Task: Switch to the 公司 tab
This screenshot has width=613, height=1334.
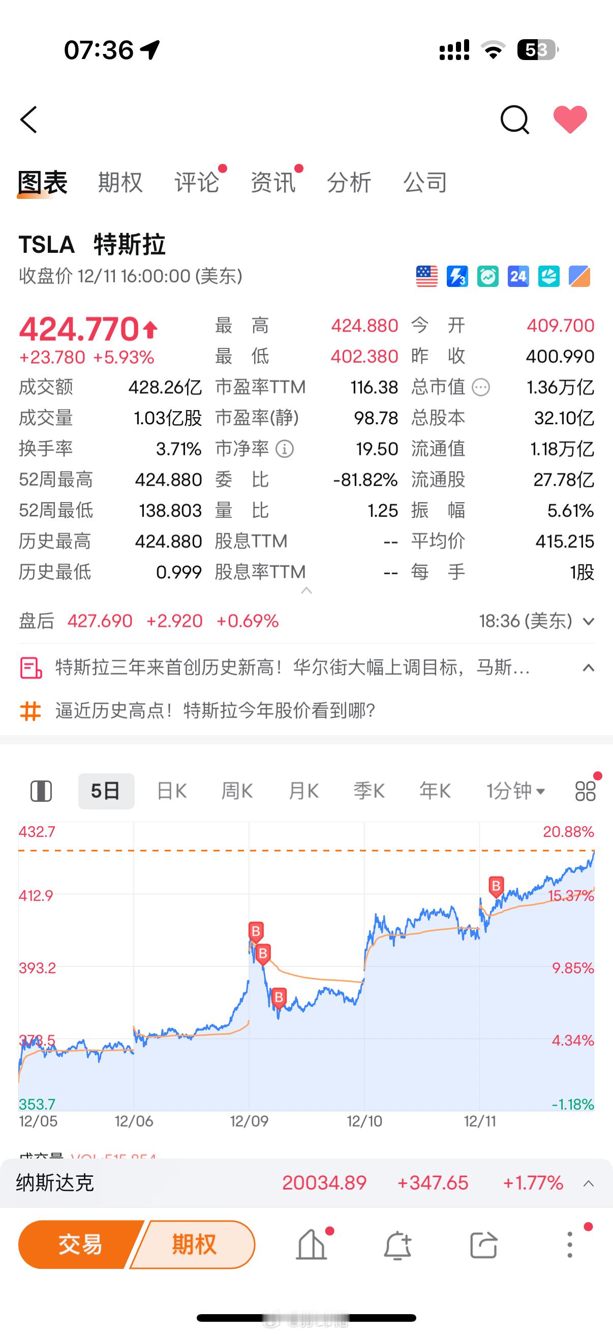Action: [x=425, y=183]
